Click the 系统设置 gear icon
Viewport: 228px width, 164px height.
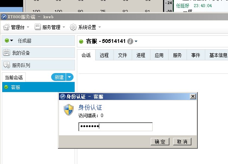73,27
